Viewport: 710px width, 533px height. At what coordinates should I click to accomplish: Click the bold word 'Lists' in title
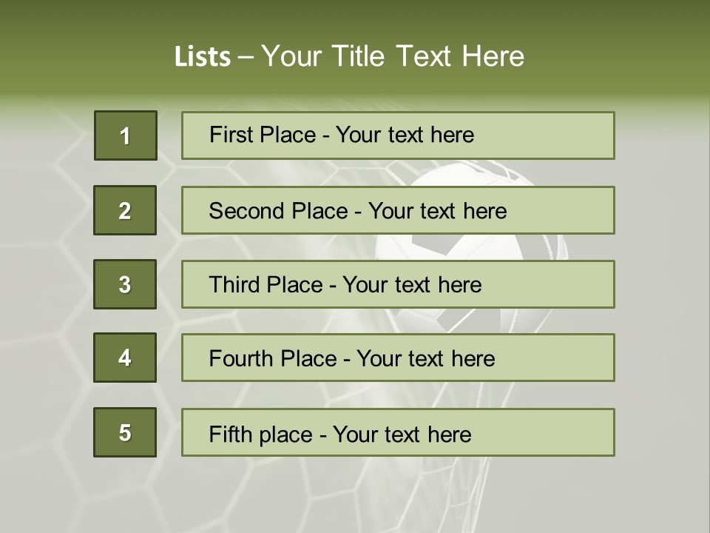click(x=203, y=57)
